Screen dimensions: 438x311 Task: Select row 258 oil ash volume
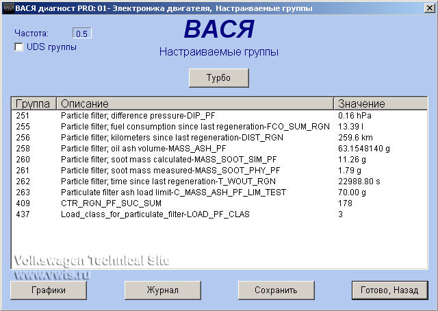point(219,148)
